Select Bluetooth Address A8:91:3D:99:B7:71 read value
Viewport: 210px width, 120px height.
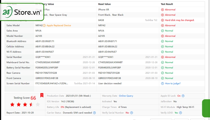tap(107, 41)
